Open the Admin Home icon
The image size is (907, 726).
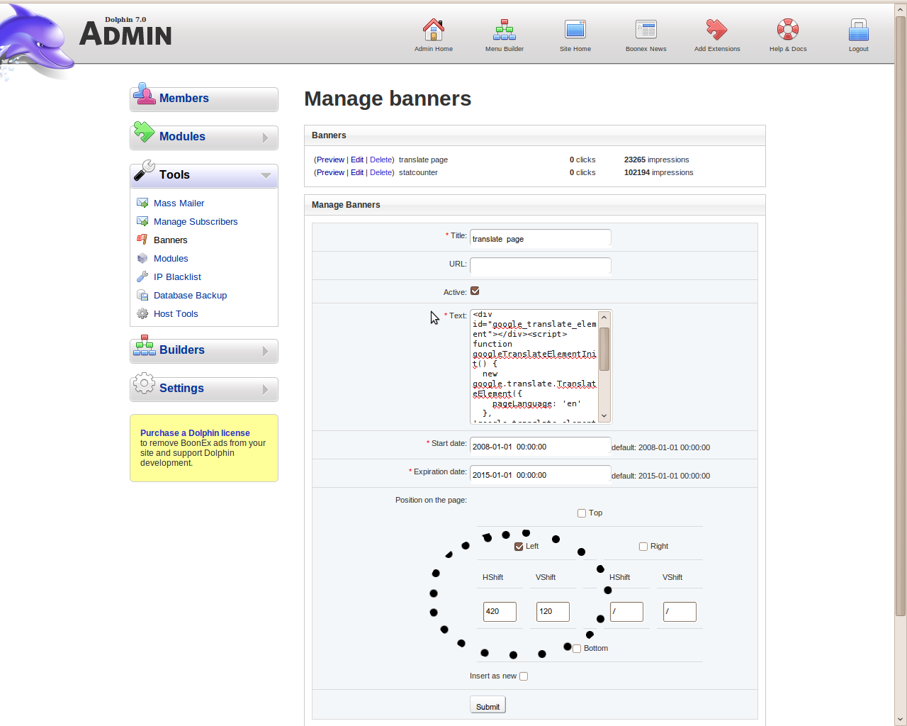(x=433, y=30)
